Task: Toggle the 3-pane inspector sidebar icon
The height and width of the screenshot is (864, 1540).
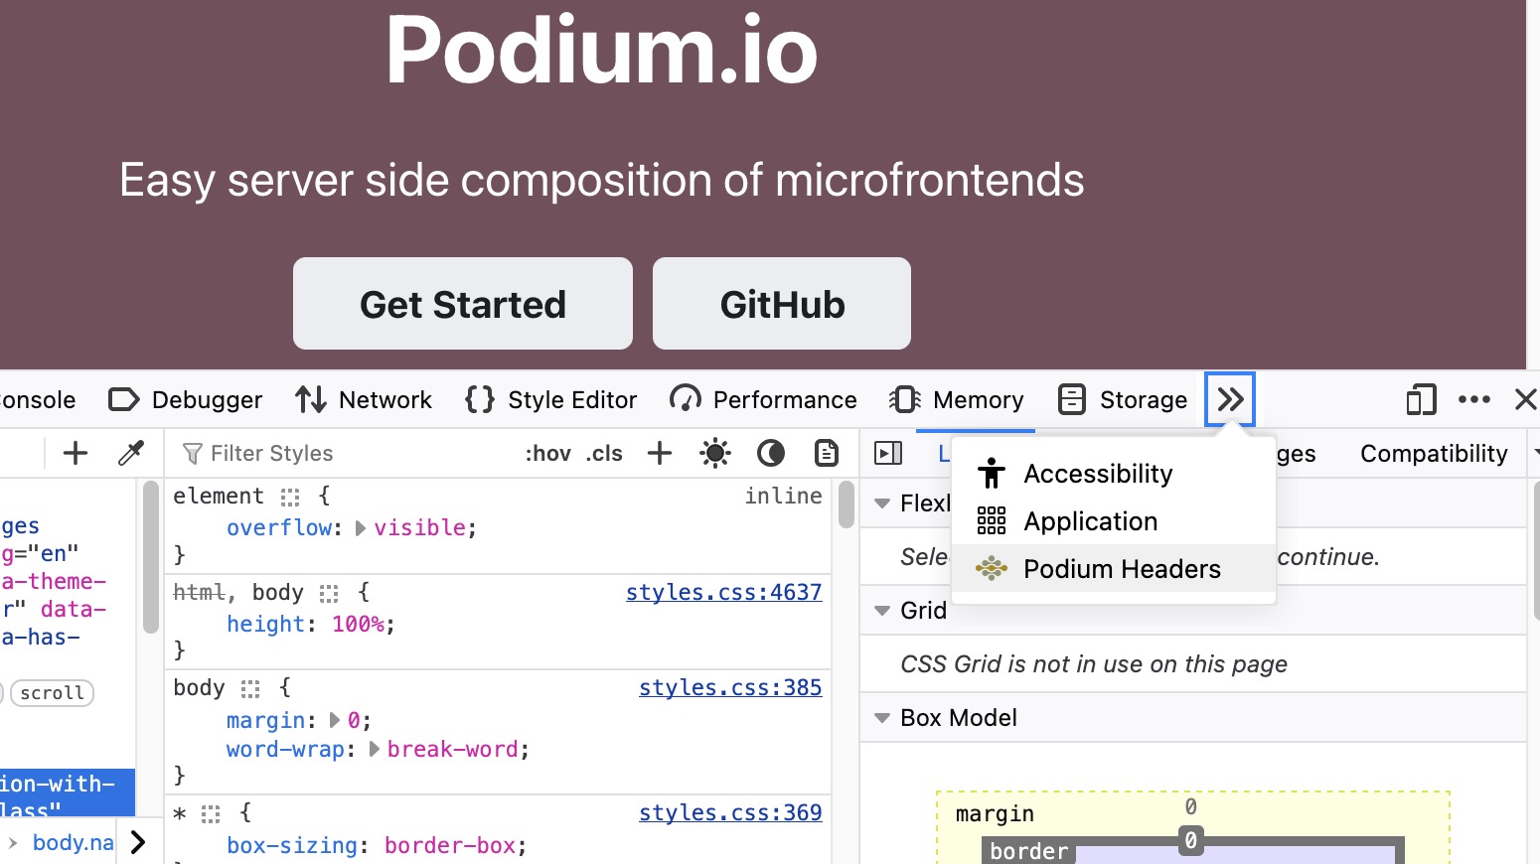Action: 888,454
